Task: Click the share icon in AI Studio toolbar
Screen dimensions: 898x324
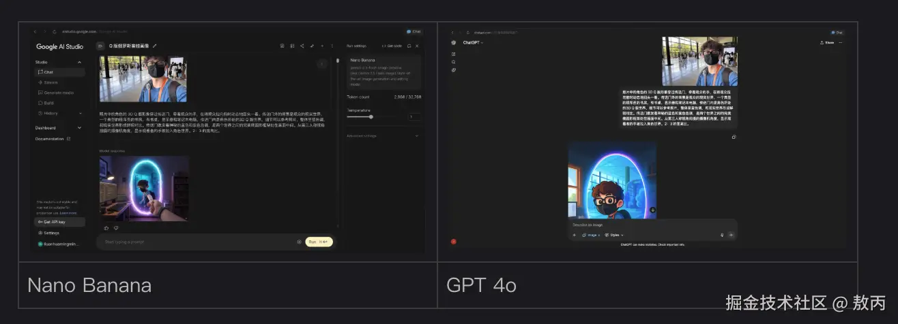Action: (x=302, y=46)
